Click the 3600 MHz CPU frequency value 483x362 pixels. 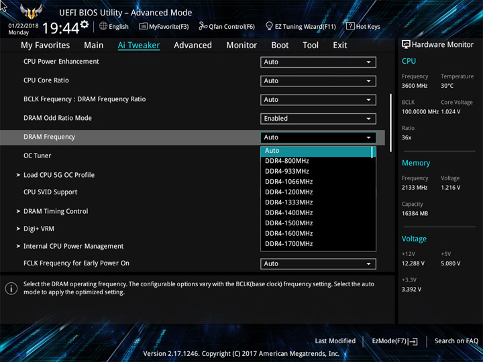pyautogui.click(x=415, y=86)
